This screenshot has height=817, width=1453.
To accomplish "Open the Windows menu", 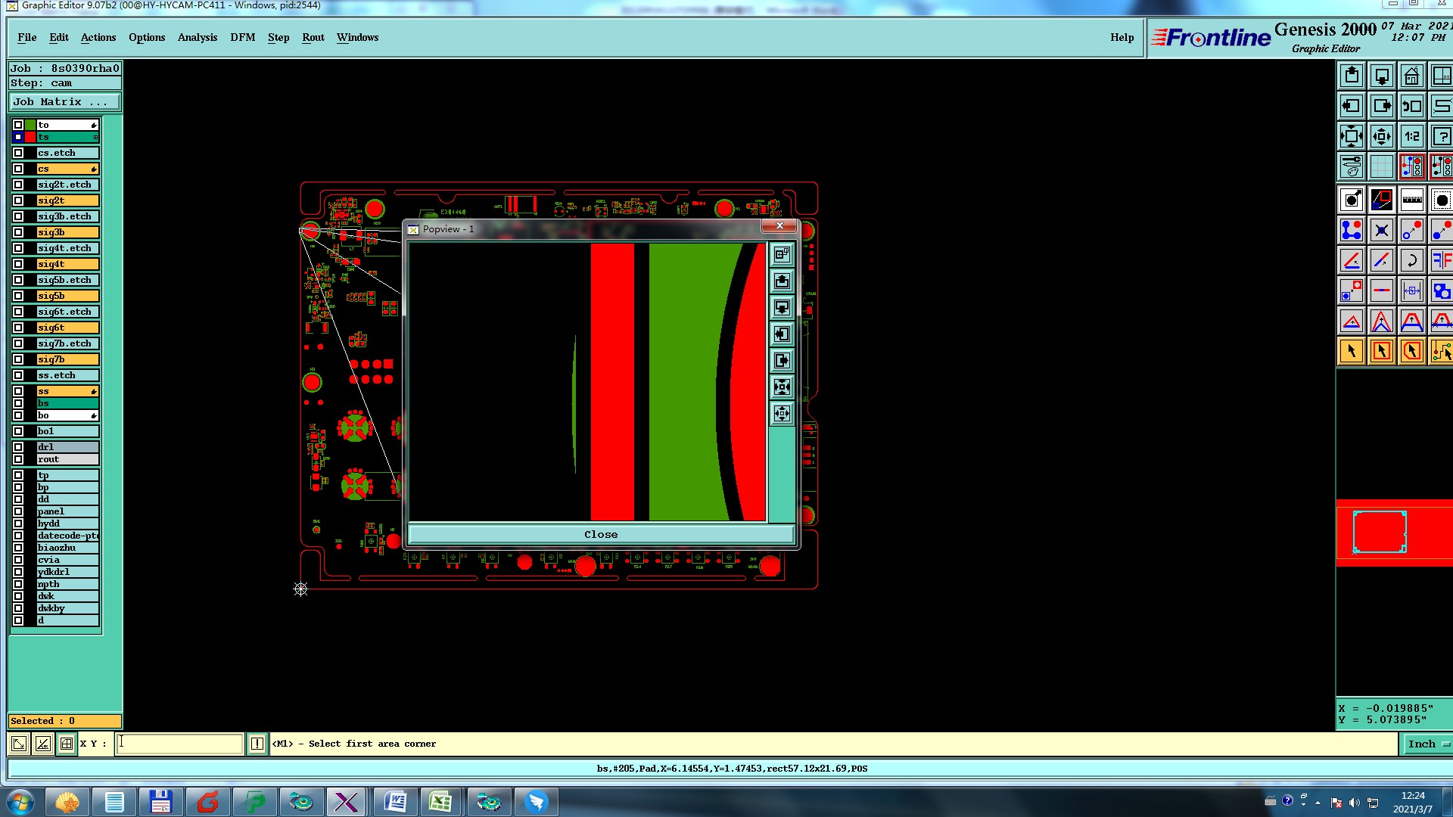I will click(x=357, y=37).
